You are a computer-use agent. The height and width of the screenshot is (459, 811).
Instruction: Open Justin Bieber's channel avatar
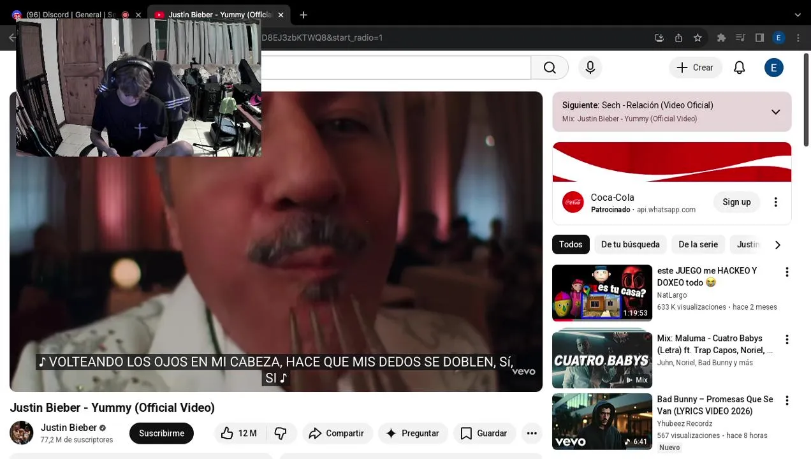(x=21, y=433)
